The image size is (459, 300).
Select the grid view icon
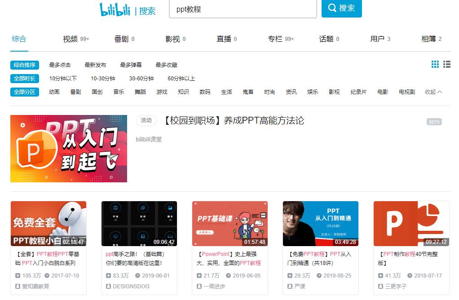(435, 64)
